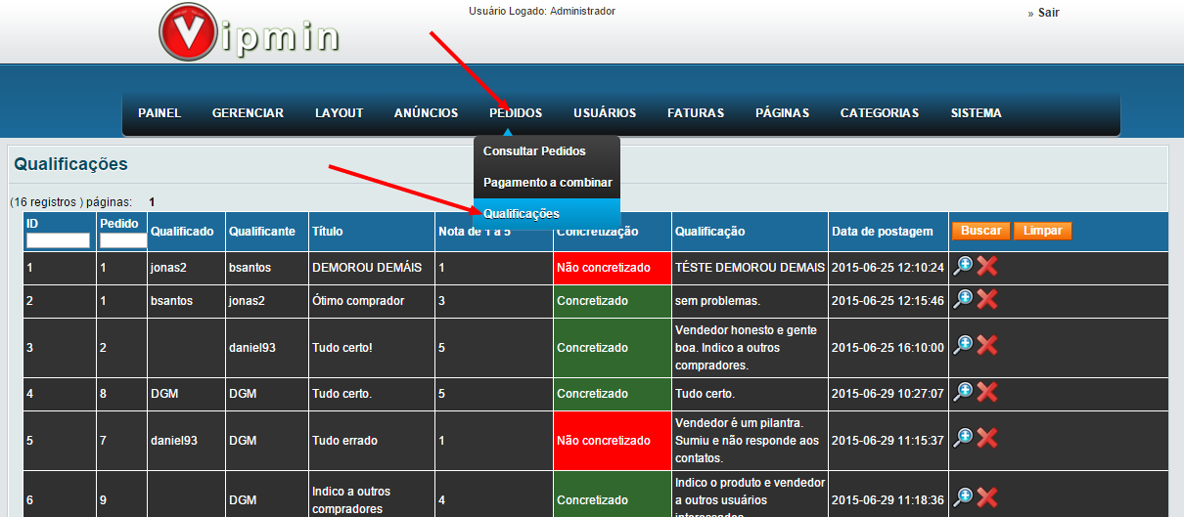1184x517 pixels.
Task: Open the GERENCIAR menu
Action: 248,113
